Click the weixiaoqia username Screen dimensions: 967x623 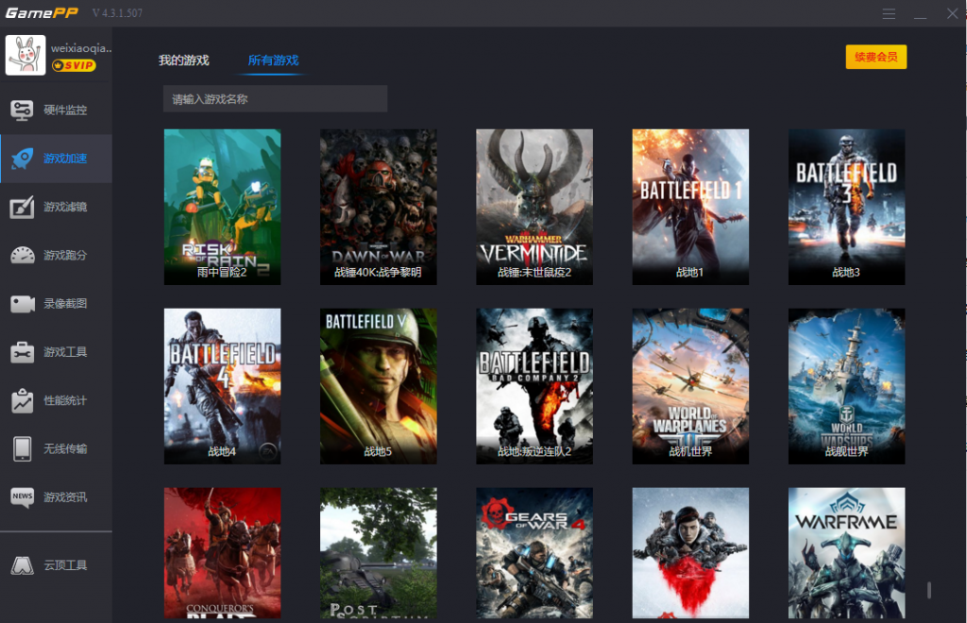(81, 48)
